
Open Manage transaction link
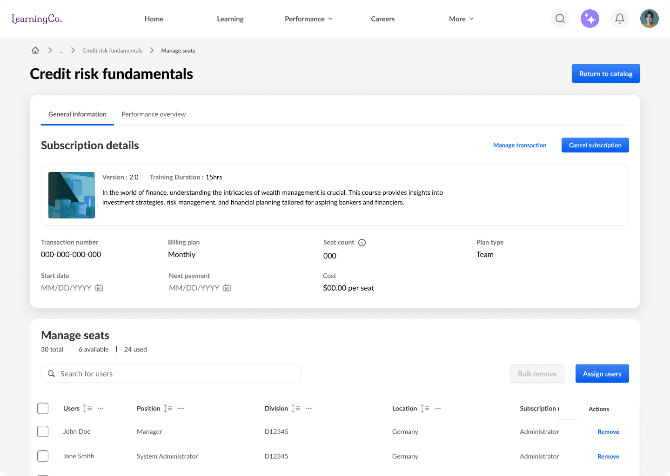coord(520,145)
